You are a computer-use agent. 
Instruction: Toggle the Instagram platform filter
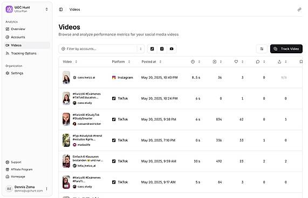[x=162, y=49]
